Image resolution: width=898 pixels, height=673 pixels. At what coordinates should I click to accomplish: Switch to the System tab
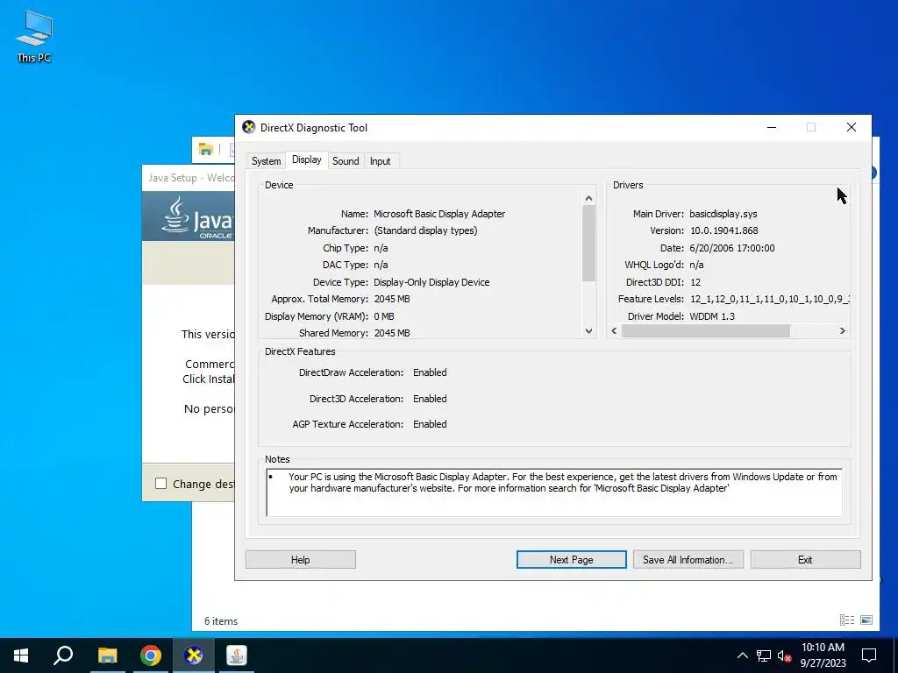click(267, 161)
